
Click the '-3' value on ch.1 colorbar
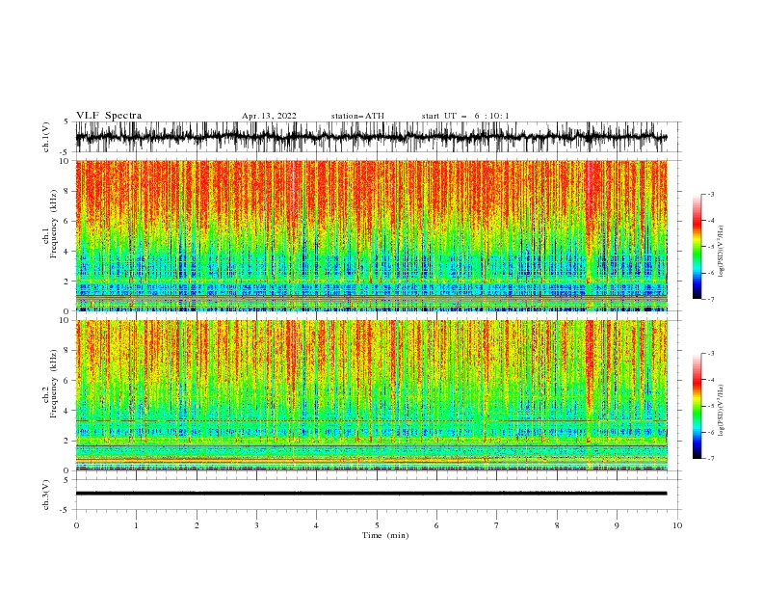710,194
